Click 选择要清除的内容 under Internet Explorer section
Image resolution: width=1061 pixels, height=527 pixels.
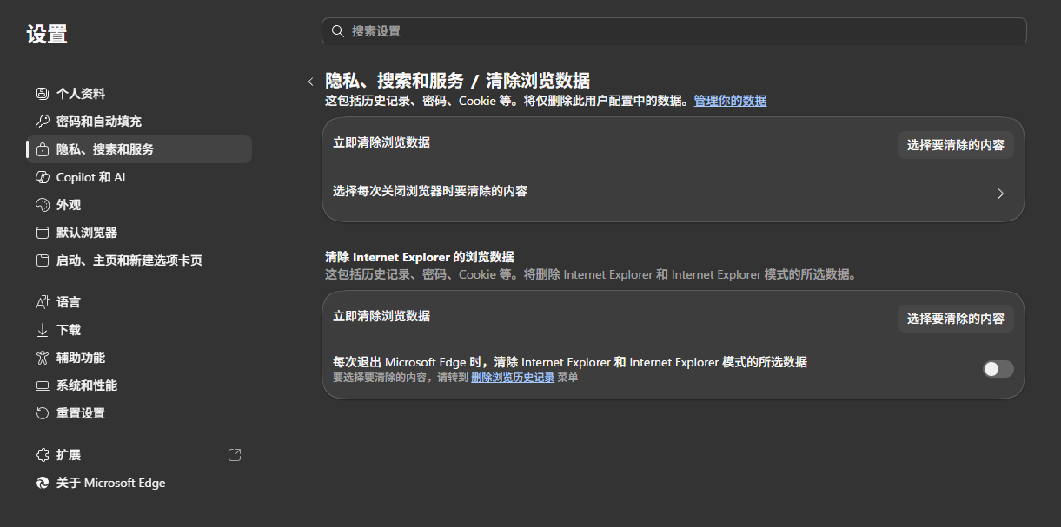(x=955, y=319)
